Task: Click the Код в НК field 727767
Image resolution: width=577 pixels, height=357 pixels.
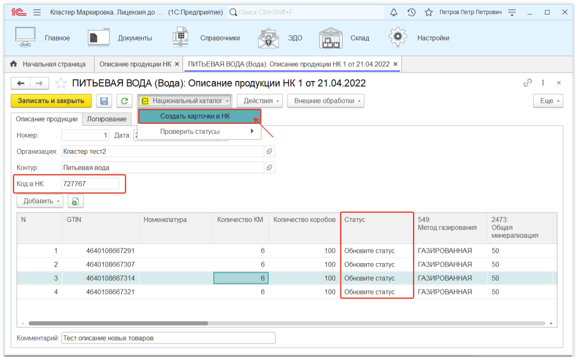Action: click(x=90, y=184)
